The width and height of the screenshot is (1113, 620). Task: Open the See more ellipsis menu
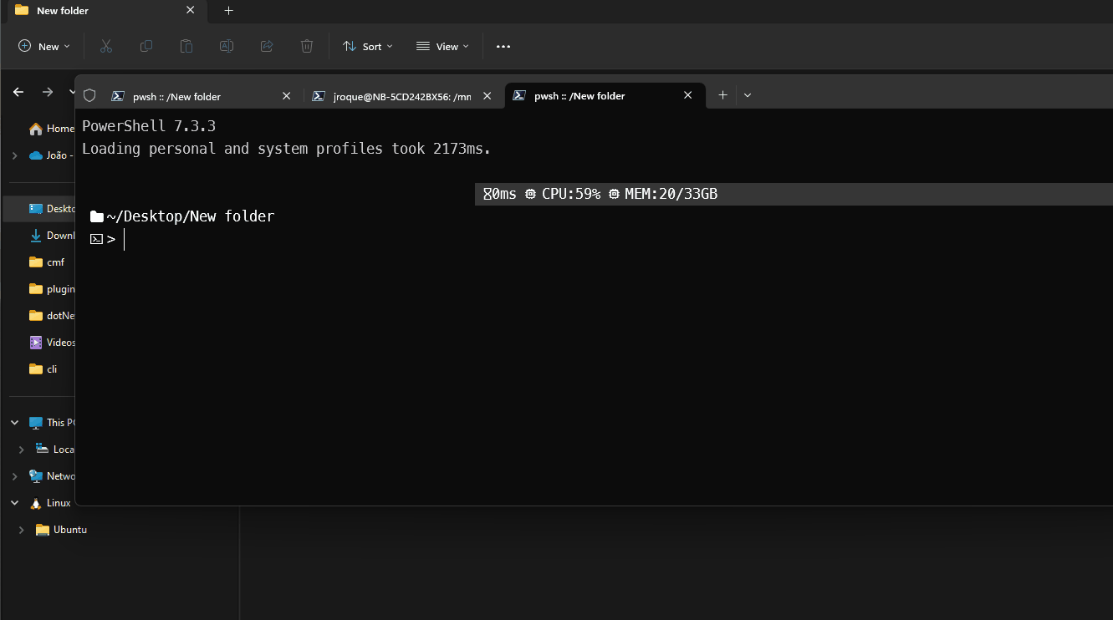503,47
